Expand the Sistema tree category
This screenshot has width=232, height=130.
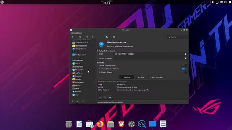(71, 92)
